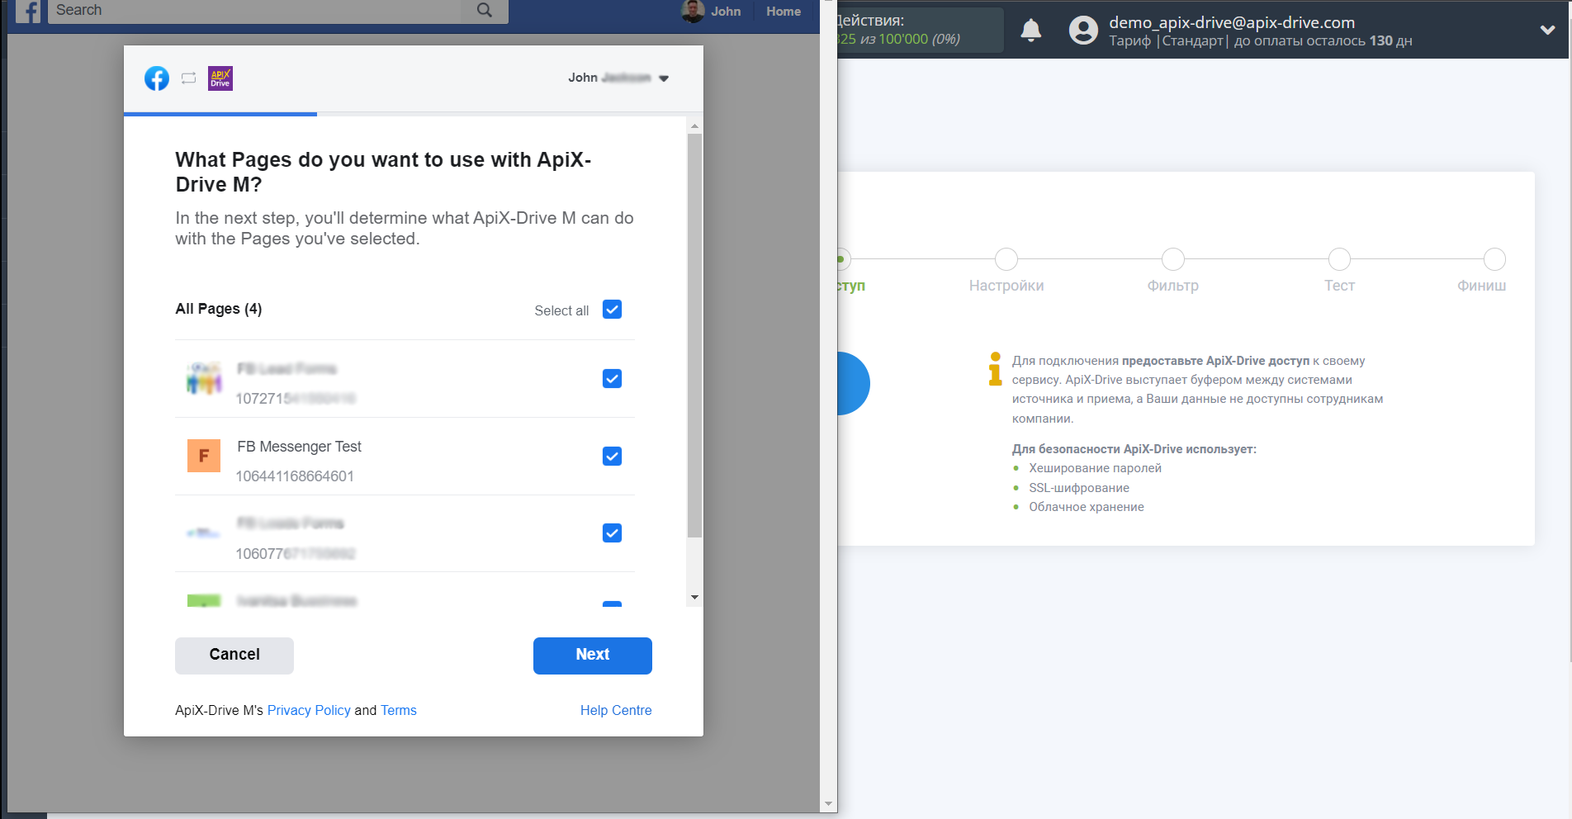1572x819 pixels.
Task: Select the Финиш step circle
Action: [x=1494, y=259]
